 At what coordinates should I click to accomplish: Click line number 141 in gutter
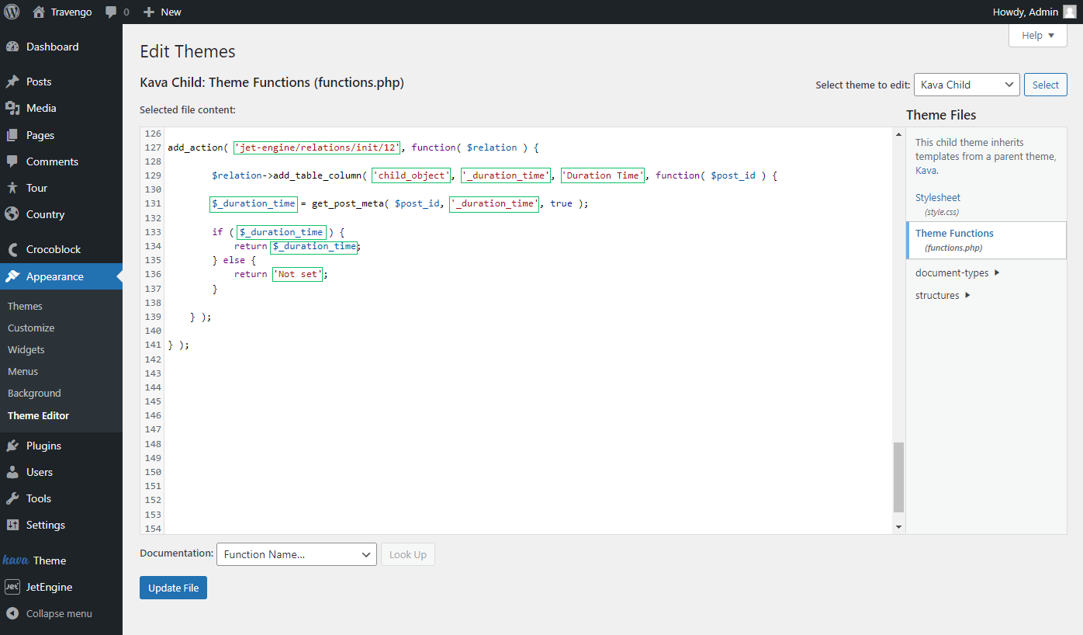click(153, 345)
